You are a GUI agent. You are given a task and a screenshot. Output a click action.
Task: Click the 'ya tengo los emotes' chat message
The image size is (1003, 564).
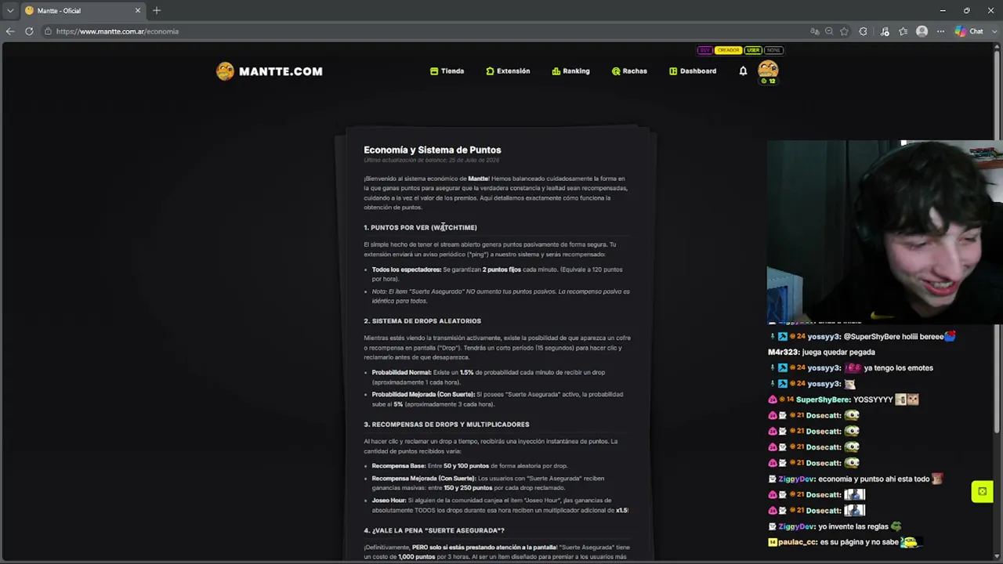coord(899,368)
